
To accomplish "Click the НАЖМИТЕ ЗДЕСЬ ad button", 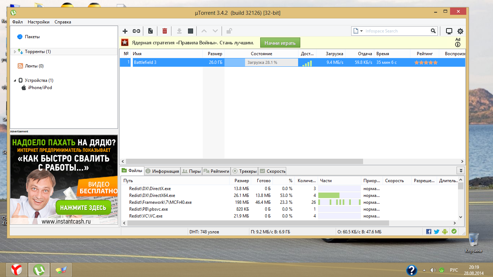I will pyautogui.click(x=83, y=207).
